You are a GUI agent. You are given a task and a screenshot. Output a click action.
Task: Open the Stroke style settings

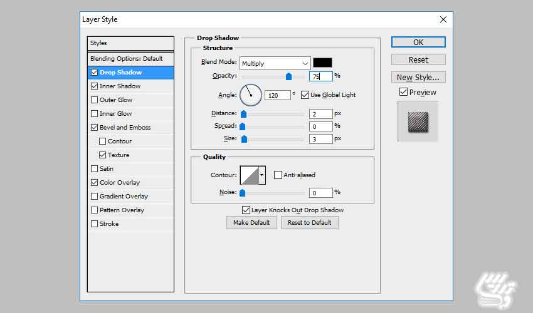[108, 224]
